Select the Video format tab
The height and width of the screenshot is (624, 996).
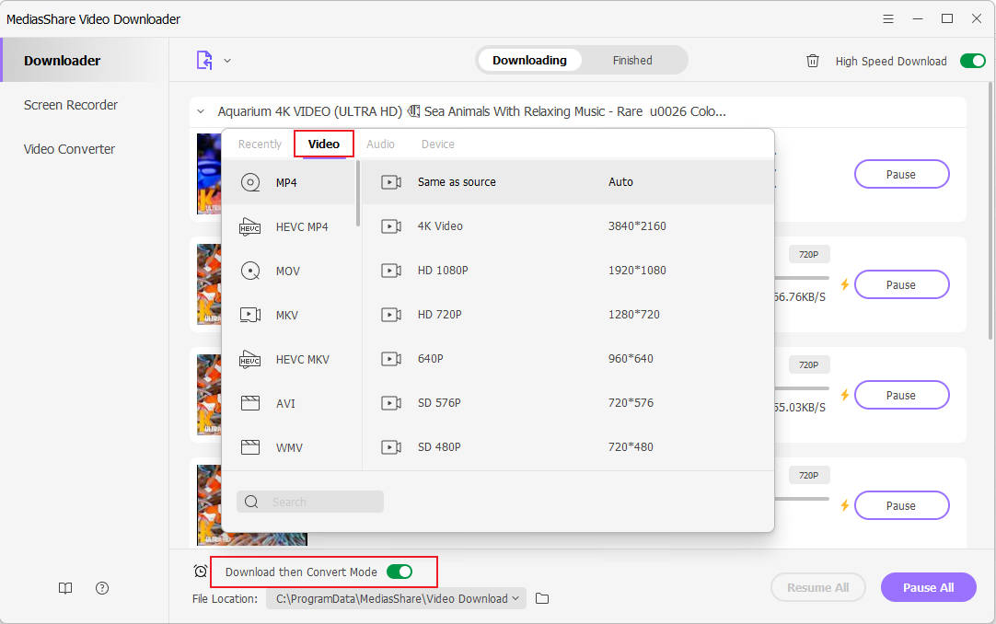pos(324,144)
